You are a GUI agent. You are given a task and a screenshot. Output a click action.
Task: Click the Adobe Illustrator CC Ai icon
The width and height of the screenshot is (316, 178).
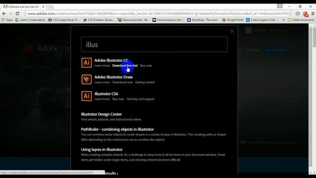click(86, 63)
